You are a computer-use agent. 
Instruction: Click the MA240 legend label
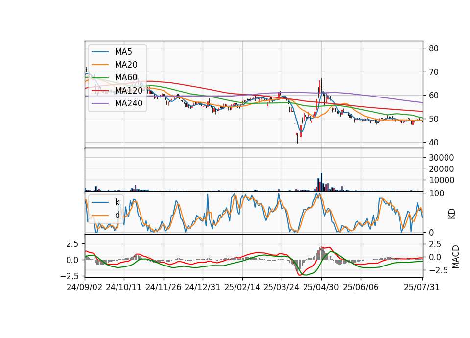(x=129, y=103)
